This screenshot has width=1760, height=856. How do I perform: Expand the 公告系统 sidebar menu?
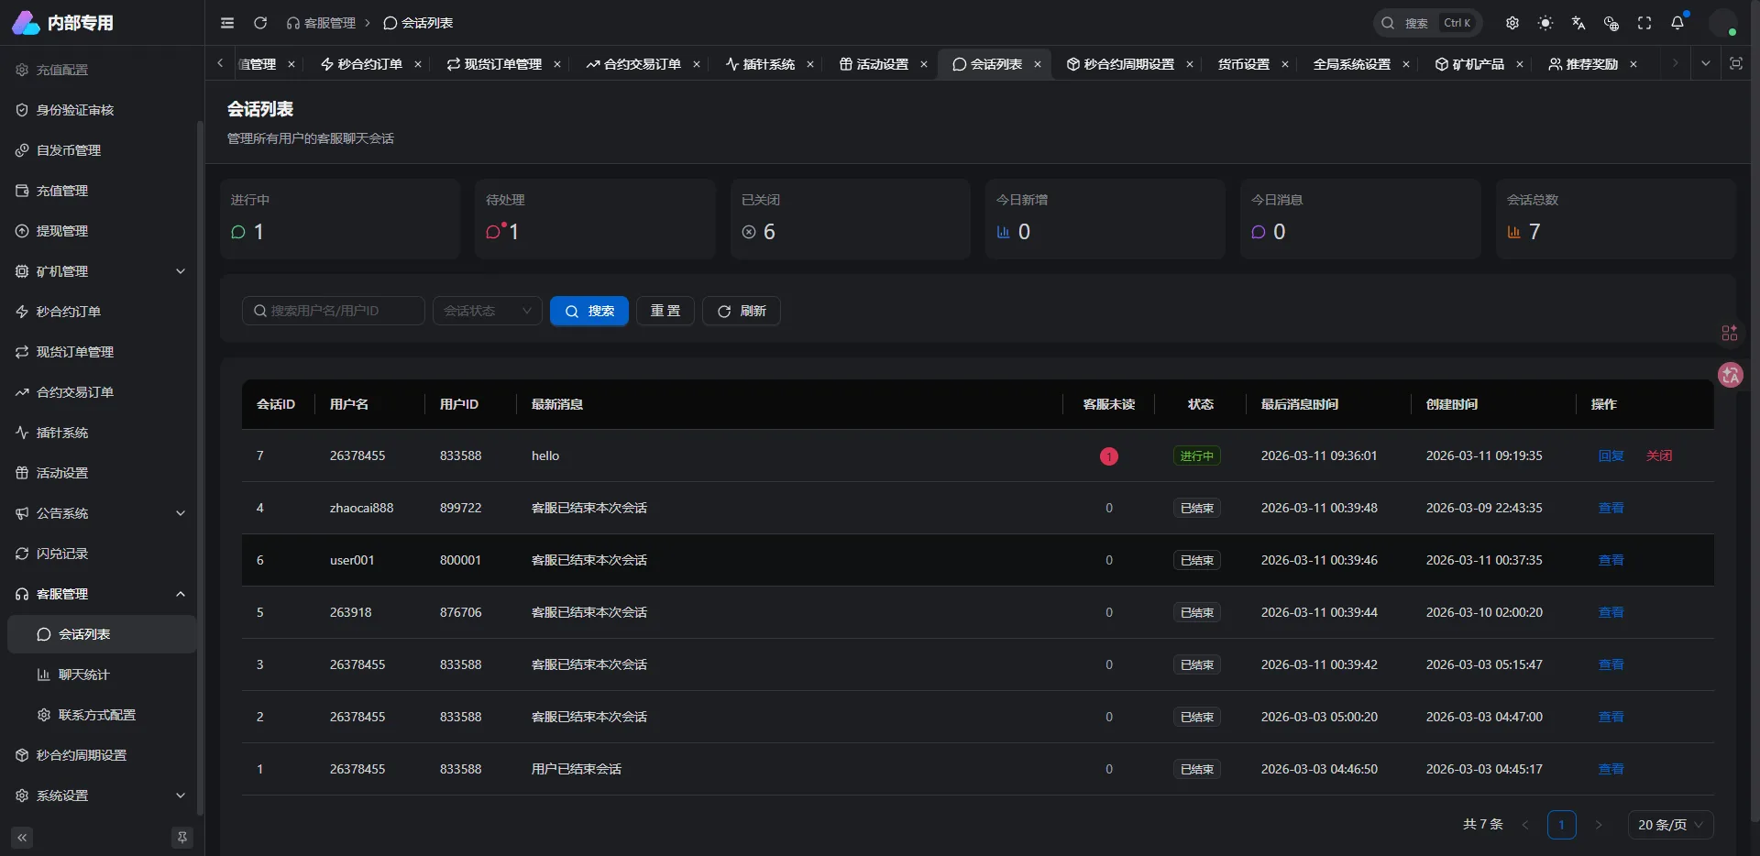tap(101, 513)
